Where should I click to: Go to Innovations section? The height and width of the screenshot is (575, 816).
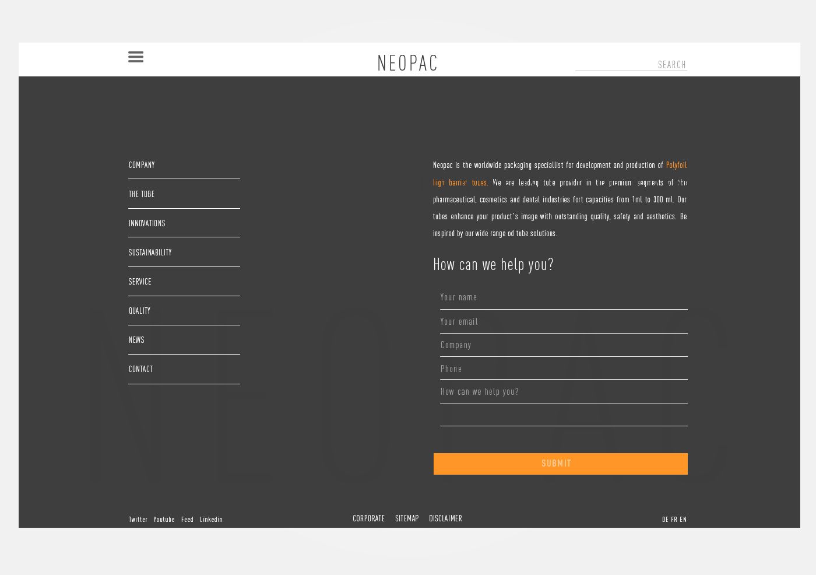click(147, 223)
